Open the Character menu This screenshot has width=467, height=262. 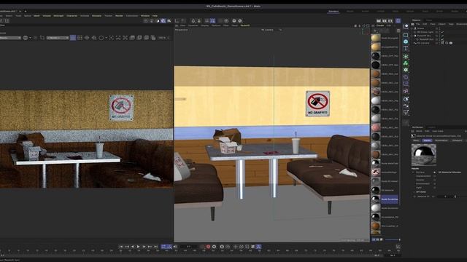tap(72, 16)
